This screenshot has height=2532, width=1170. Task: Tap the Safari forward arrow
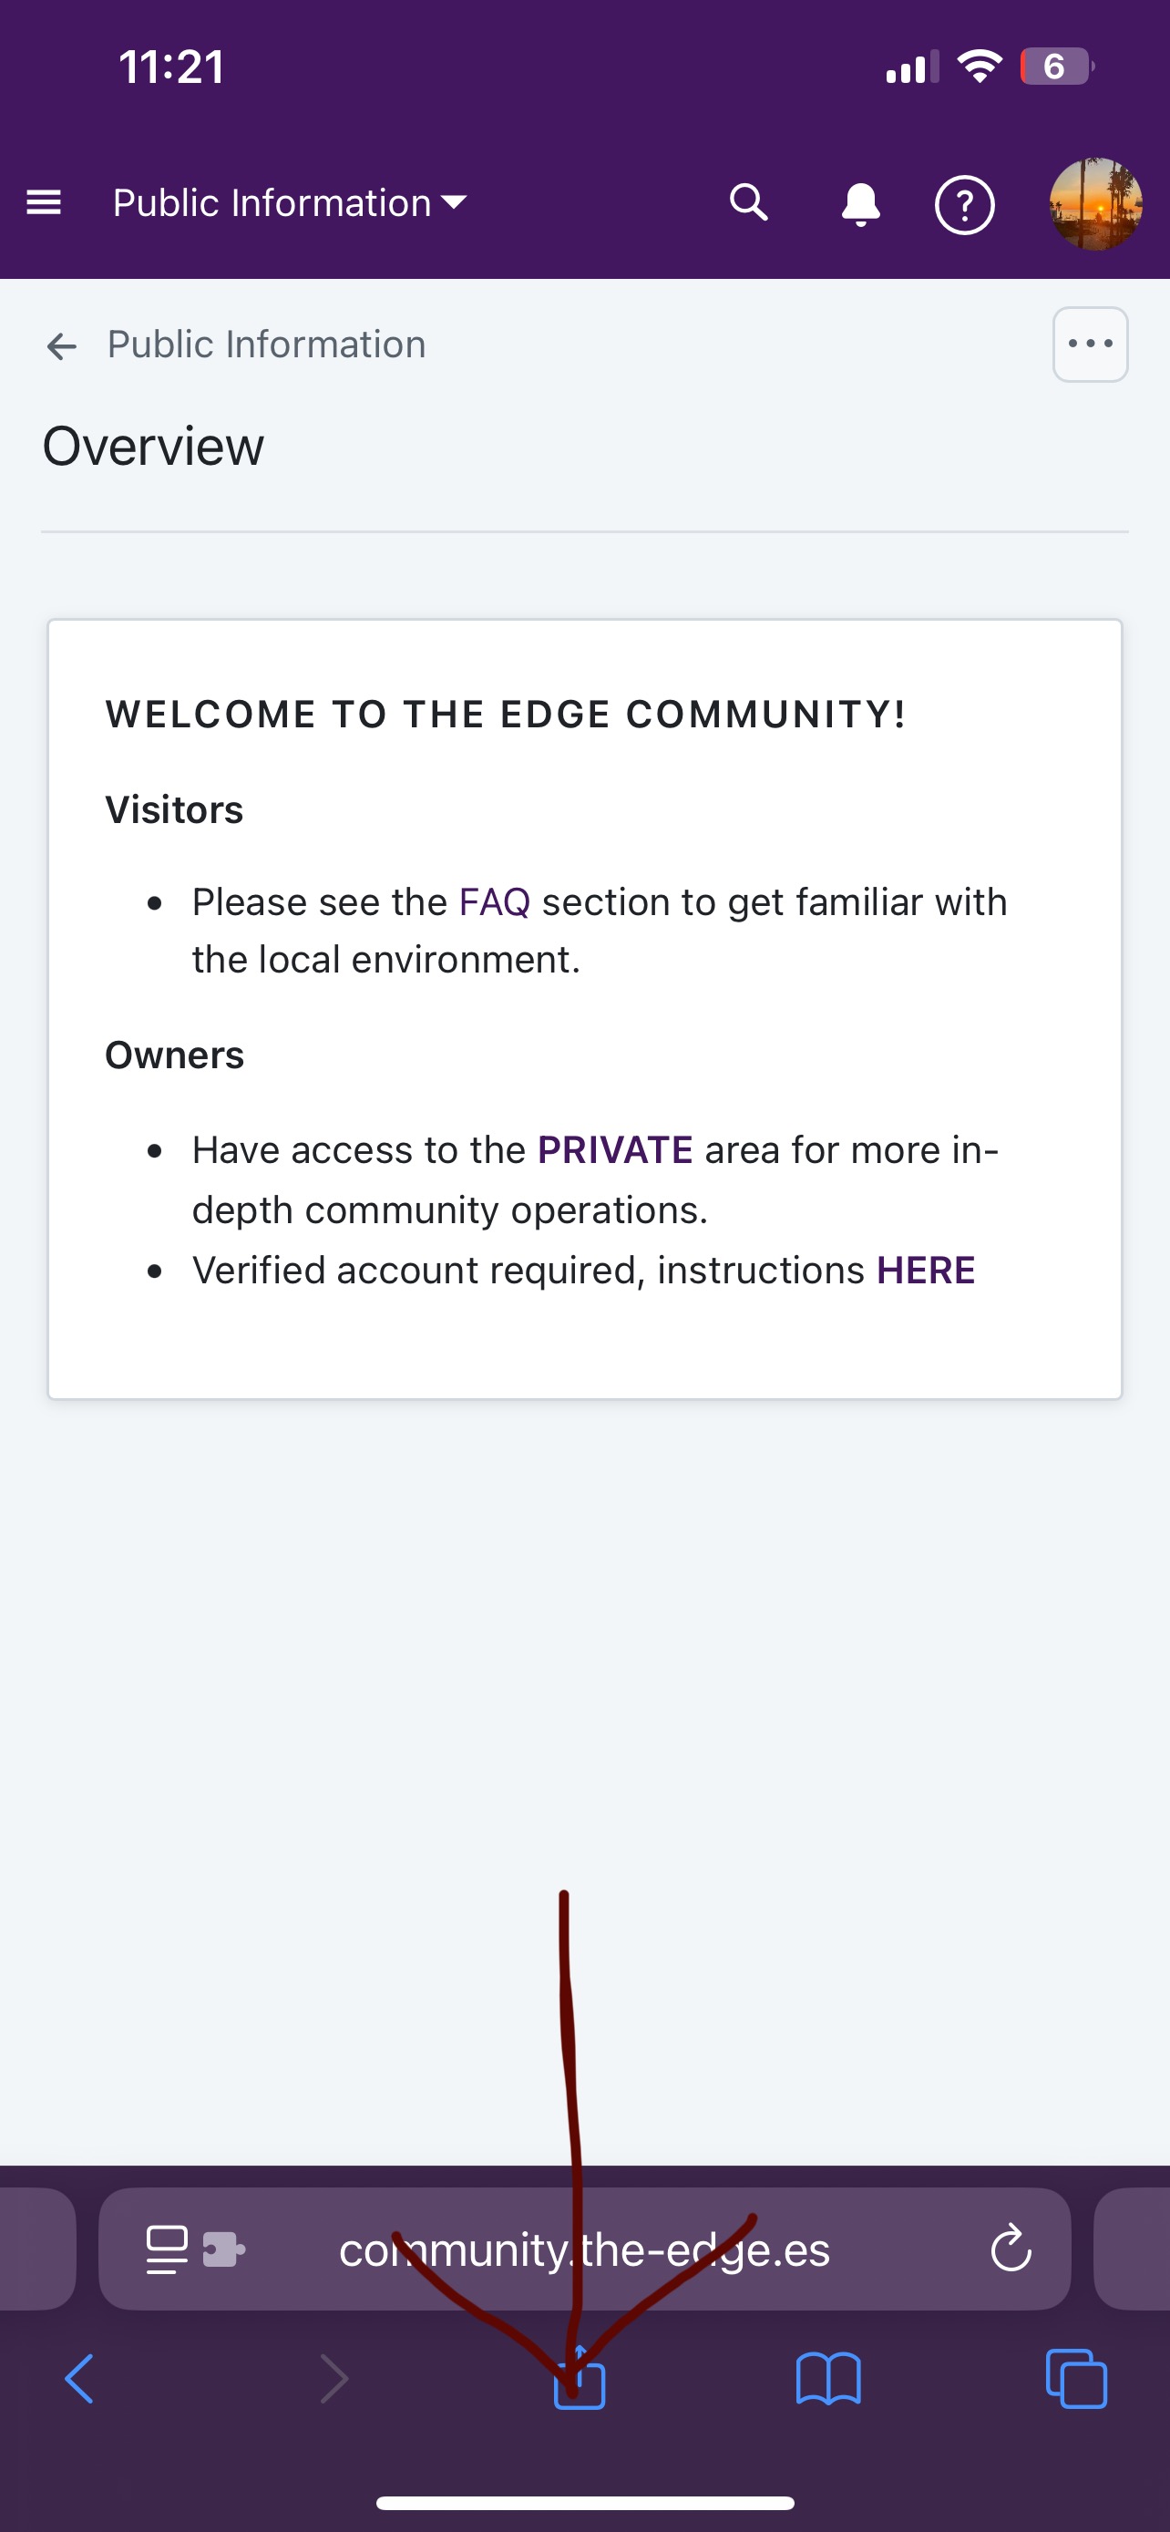coord(334,2379)
